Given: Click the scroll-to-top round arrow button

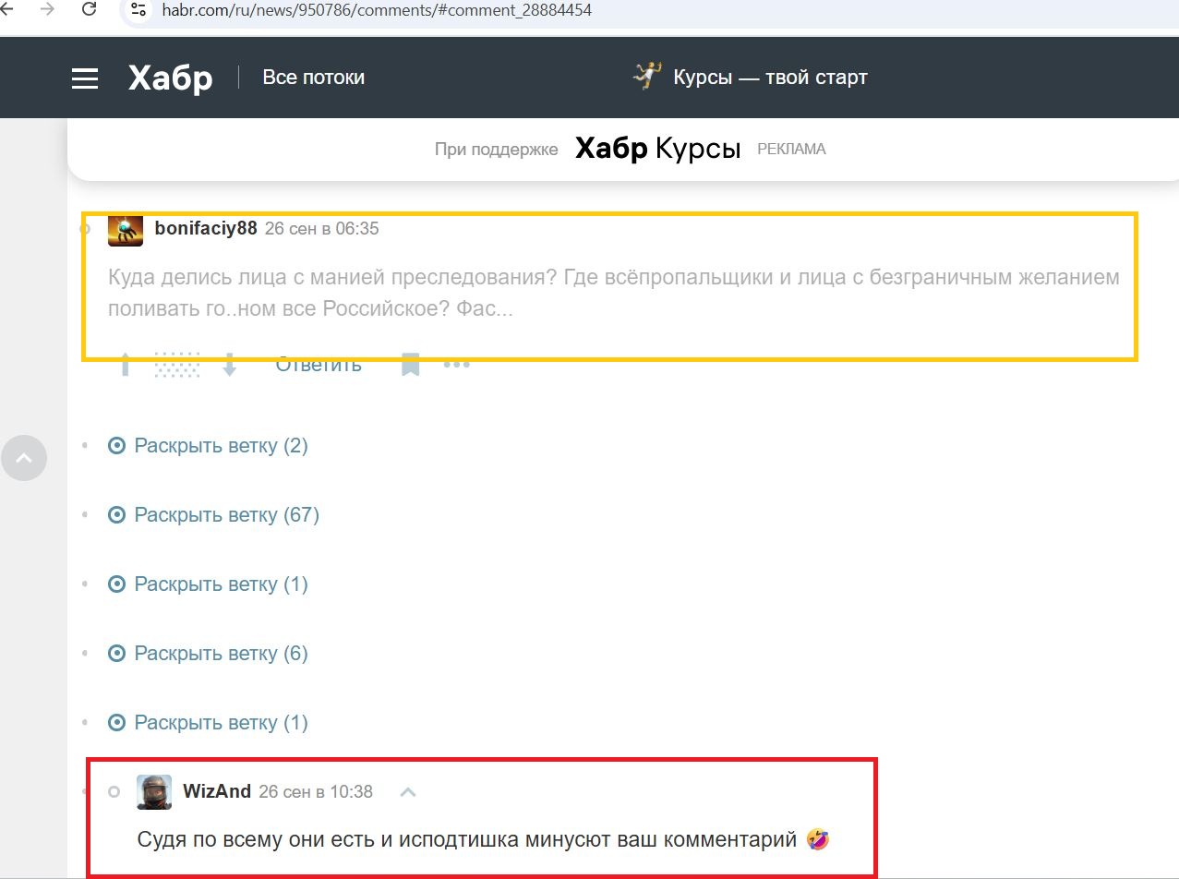Looking at the screenshot, I should (24, 458).
